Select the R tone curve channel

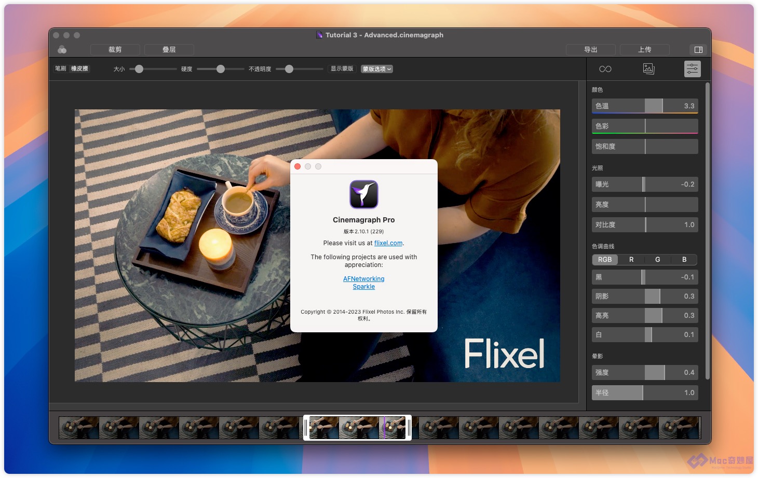click(x=631, y=260)
